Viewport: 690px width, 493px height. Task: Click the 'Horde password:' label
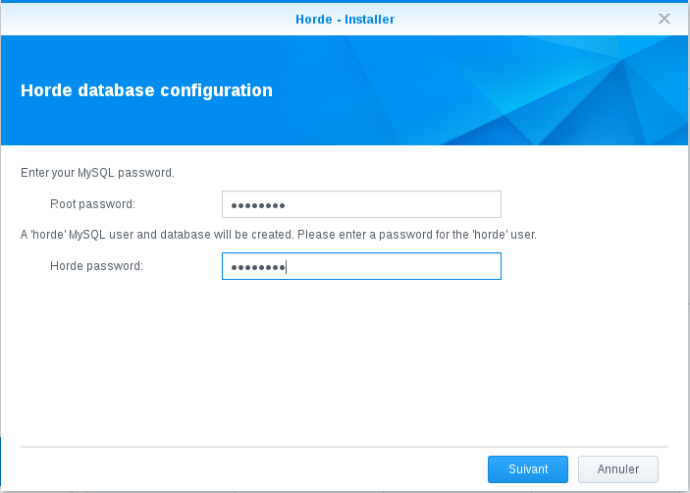click(x=96, y=266)
